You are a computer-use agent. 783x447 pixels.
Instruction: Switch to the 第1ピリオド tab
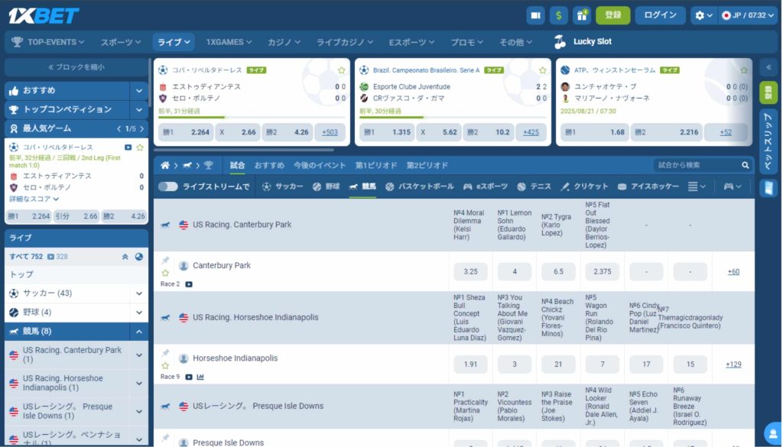click(376, 165)
